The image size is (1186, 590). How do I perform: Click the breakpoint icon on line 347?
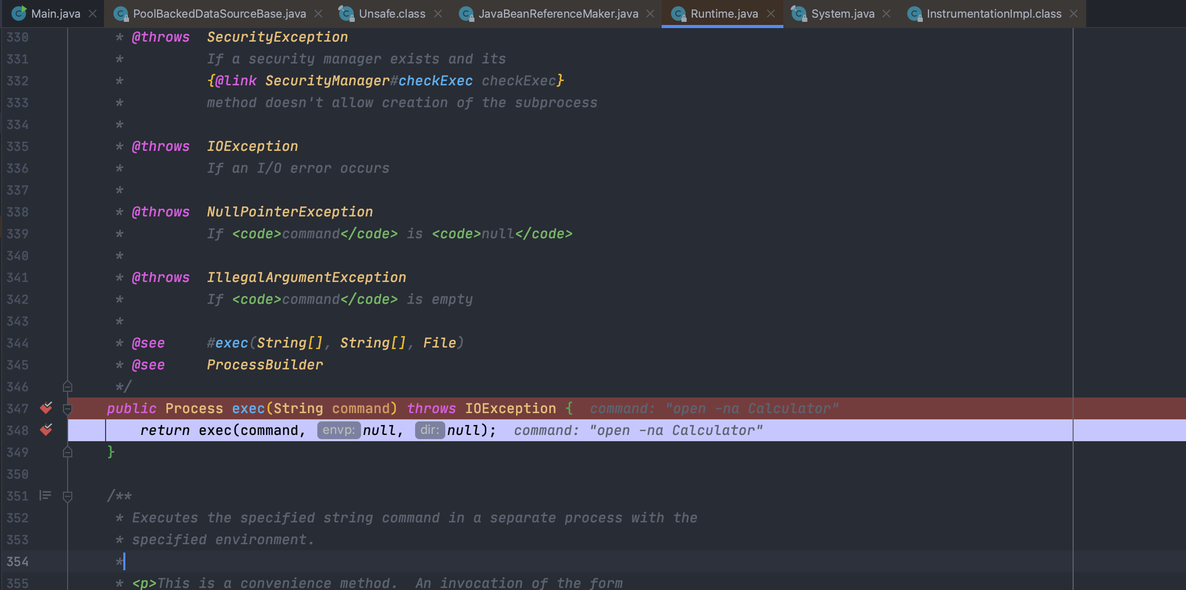point(47,408)
